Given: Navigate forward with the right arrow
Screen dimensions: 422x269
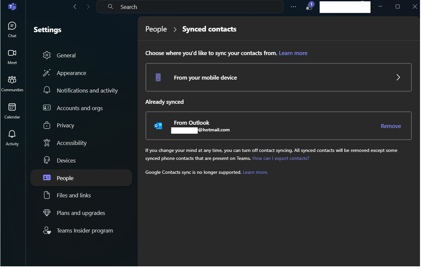Looking at the screenshot, I should point(88,7).
